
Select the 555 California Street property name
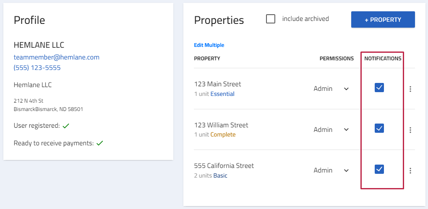224,166
